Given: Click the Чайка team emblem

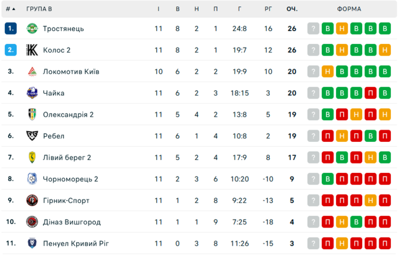Looking at the screenshot, I should click(32, 93).
